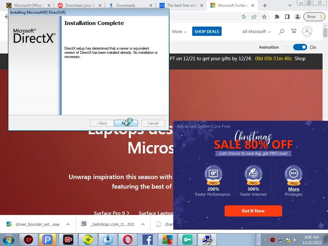
Task: Click the 300% Faster Internet icon
Action: (253, 175)
